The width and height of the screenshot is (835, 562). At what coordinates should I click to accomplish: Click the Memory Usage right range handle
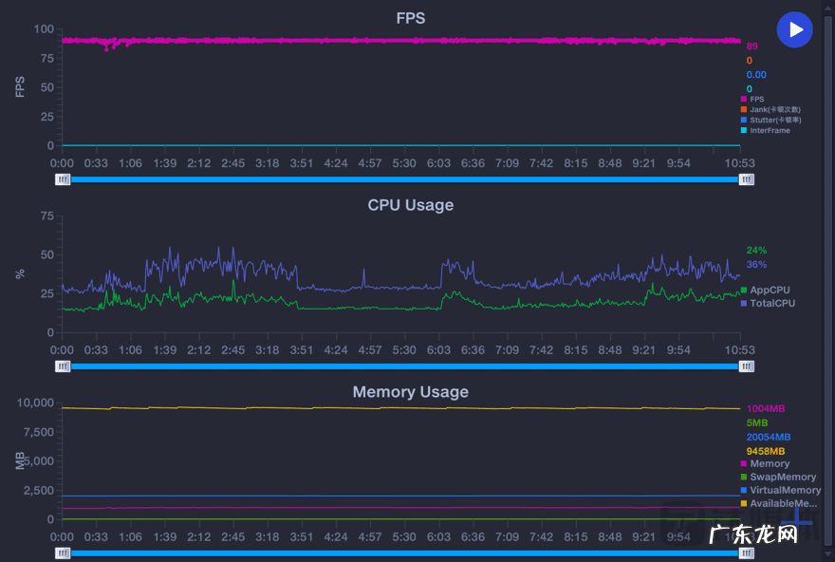pos(746,553)
